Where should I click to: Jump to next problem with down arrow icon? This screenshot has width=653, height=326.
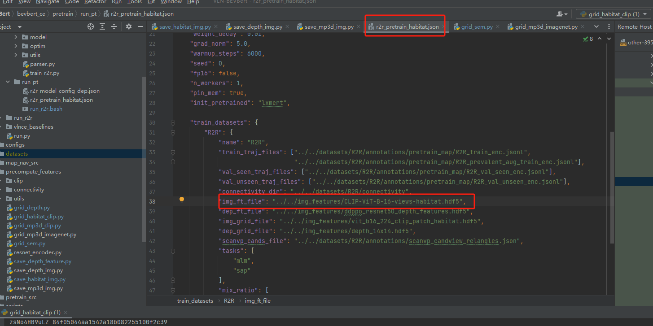point(609,39)
